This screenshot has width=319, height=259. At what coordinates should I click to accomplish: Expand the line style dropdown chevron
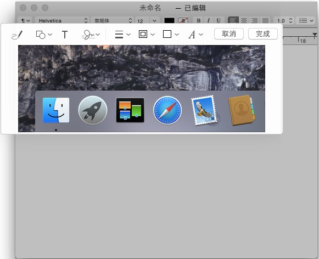(128, 35)
